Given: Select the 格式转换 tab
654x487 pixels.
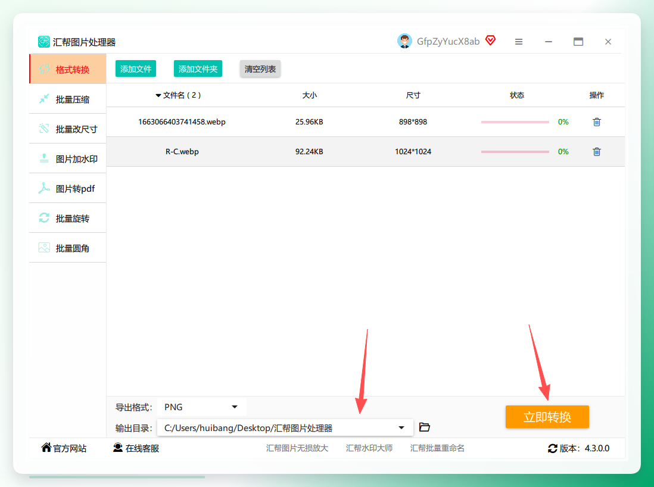Looking at the screenshot, I should pyautogui.click(x=67, y=69).
